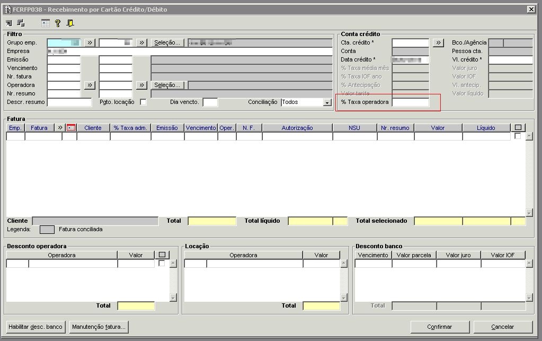Click the shortcut arrow toolbar icon
Screen dimensions: 542x341
(x=8, y=23)
